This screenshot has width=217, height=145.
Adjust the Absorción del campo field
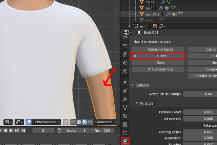(x=200, y=94)
